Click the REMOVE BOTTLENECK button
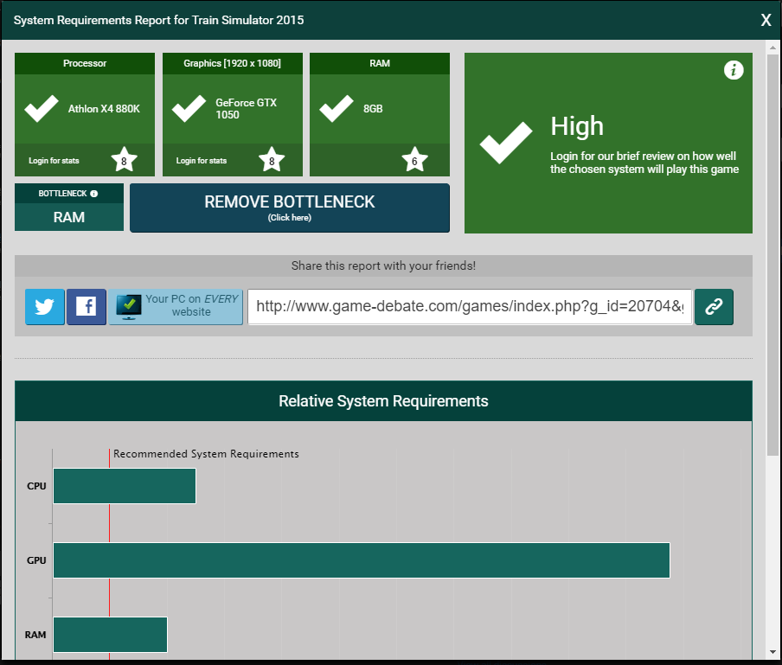 pos(290,208)
